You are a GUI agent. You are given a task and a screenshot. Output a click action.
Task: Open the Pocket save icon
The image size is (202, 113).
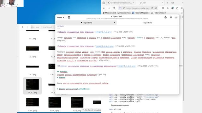(x=163, y=8)
